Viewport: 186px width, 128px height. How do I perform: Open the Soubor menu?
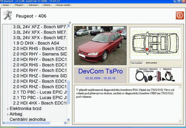(6, 5)
